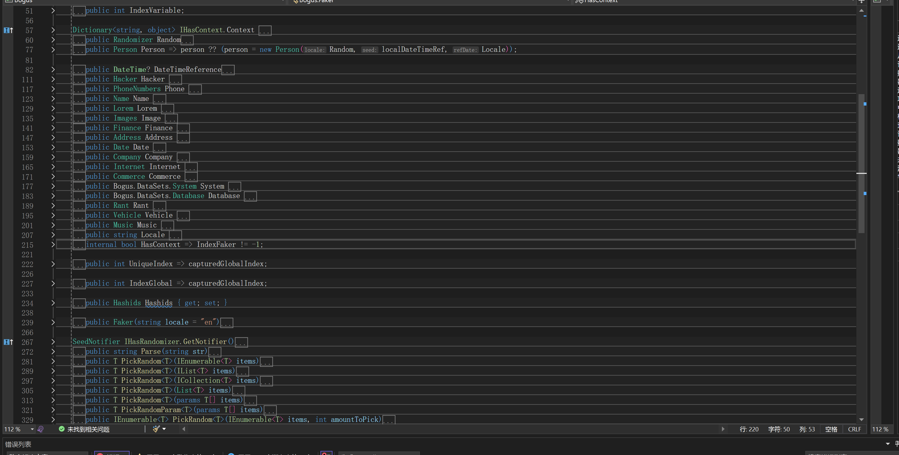This screenshot has height=455, width=899.
Task: Click the SeedNotifier type on line 267
Action: [x=96, y=342]
